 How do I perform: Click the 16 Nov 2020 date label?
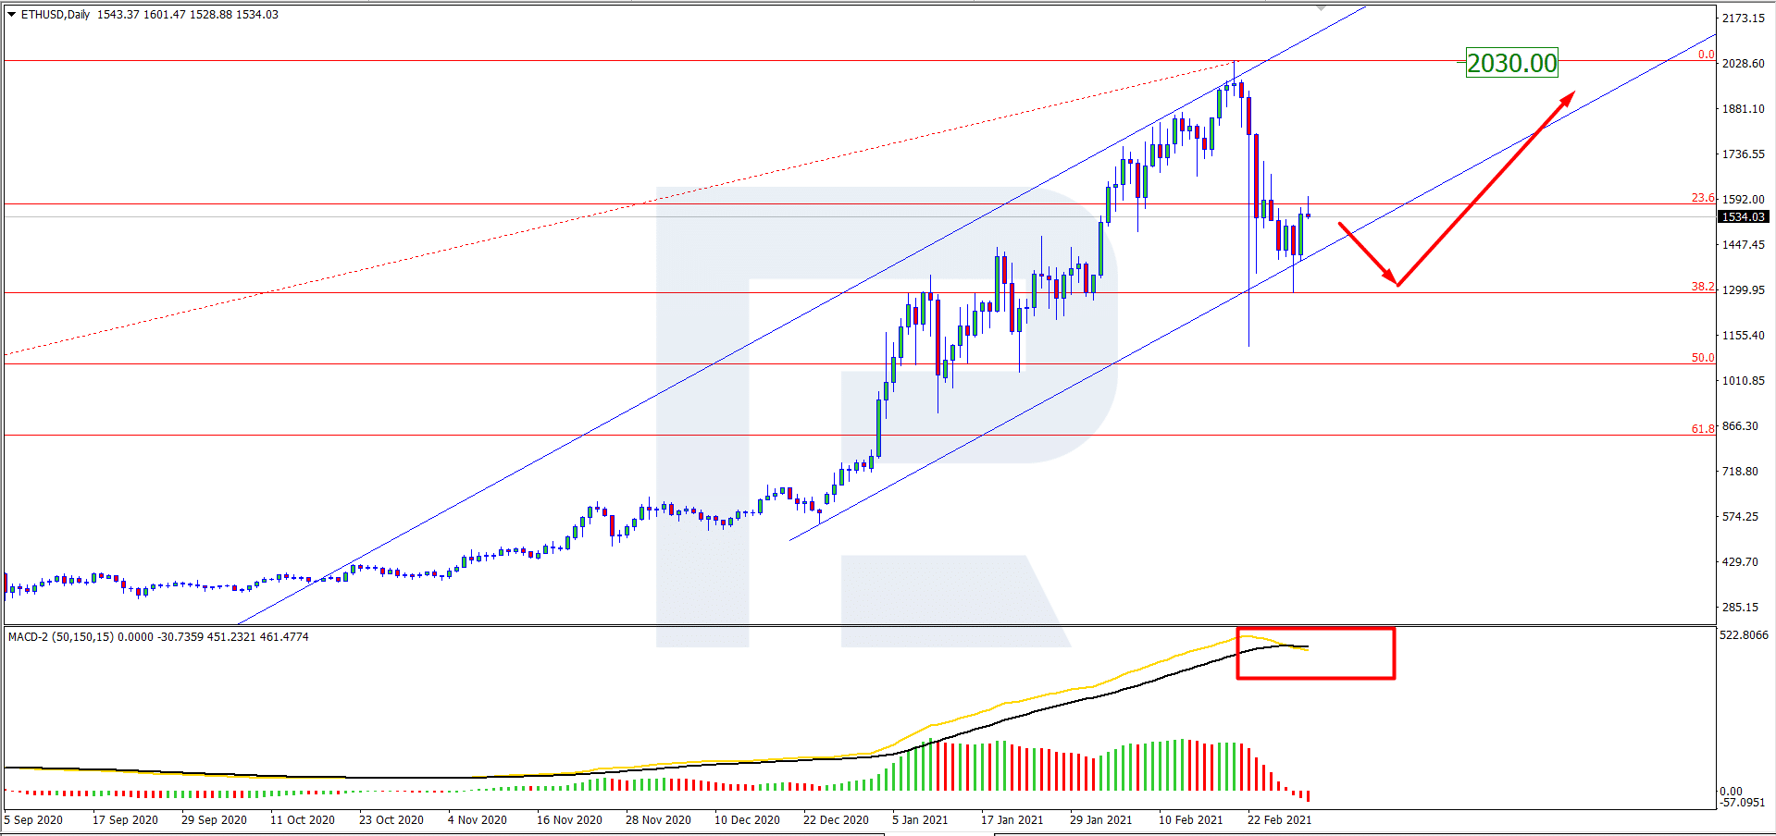coord(569,820)
